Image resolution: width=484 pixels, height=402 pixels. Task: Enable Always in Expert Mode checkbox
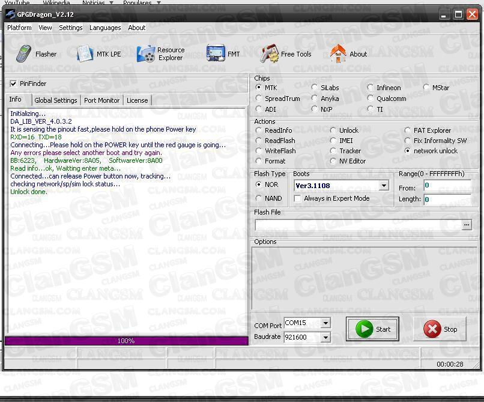click(297, 198)
